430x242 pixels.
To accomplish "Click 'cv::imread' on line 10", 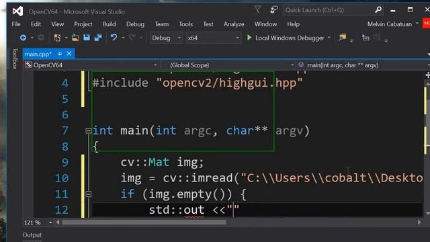I will 198,178.
